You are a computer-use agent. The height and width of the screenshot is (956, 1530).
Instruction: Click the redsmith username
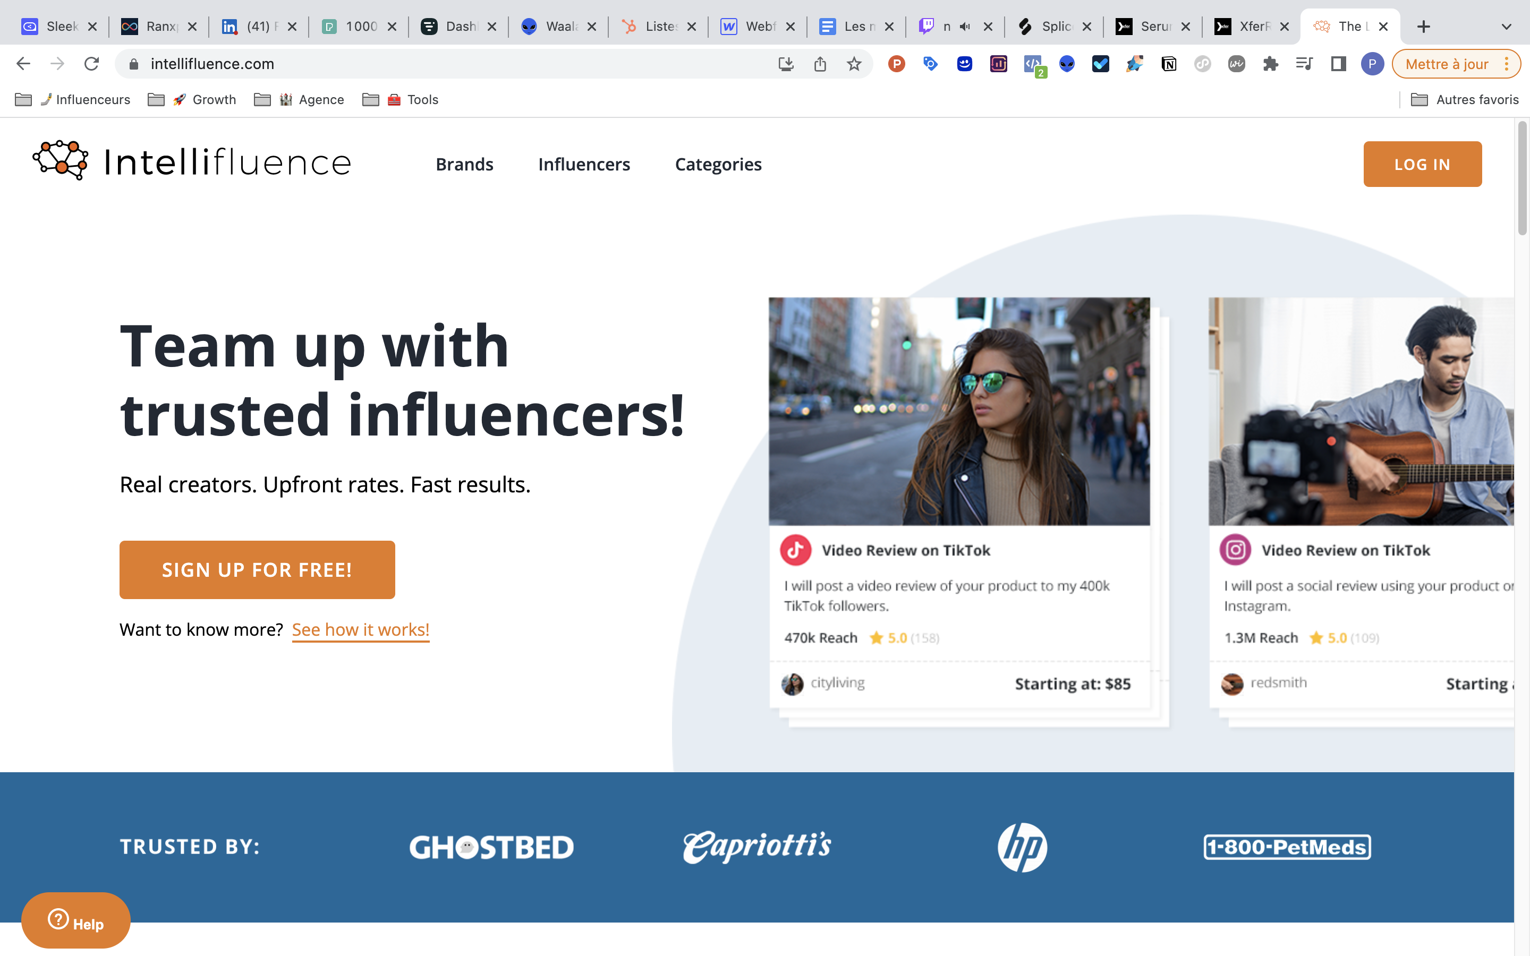(1278, 683)
